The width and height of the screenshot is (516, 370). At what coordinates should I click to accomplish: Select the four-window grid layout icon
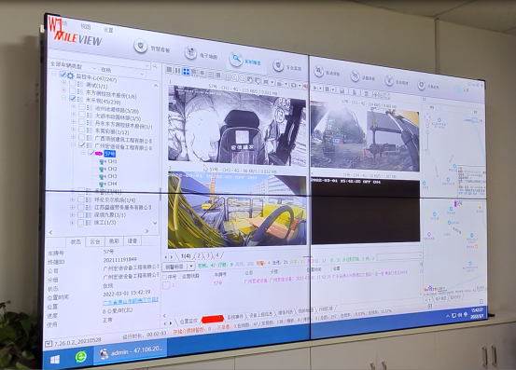[186, 72]
